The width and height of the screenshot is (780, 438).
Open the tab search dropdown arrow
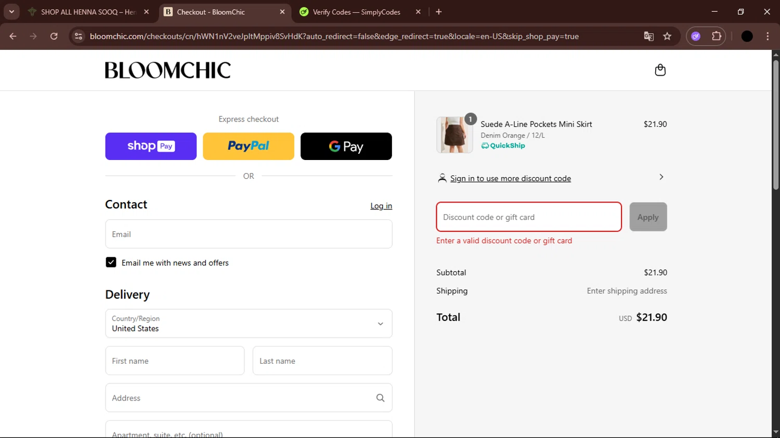[x=11, y=12]
